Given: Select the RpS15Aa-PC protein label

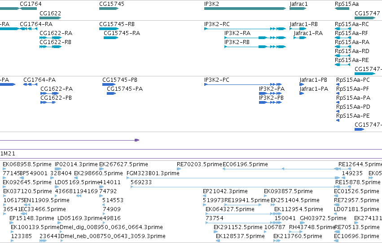Looking at the screenshot, I should (353, 80).
